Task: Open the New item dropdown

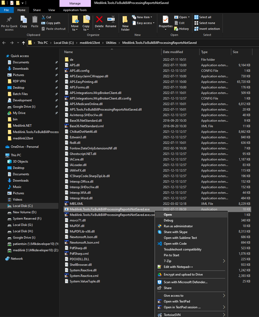Action: 142,17
